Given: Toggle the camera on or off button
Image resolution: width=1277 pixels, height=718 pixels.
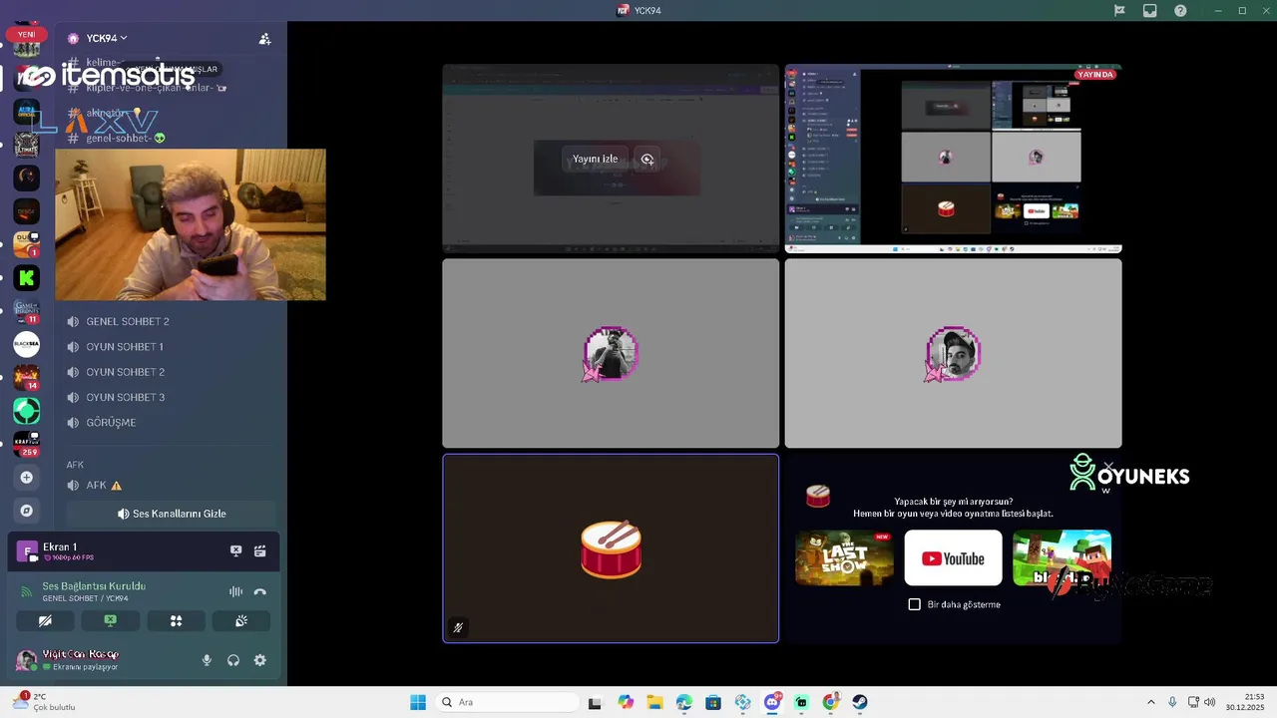Looking at the screenshot, I should [45, 620].
